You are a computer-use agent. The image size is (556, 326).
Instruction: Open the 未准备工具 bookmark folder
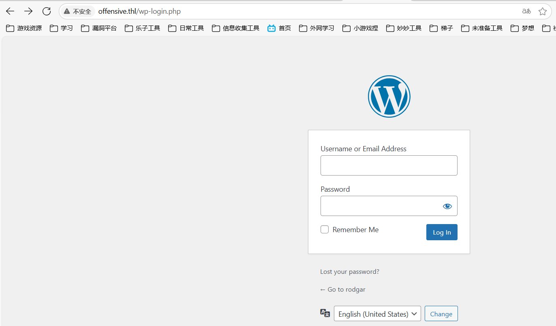coord(482,28)
